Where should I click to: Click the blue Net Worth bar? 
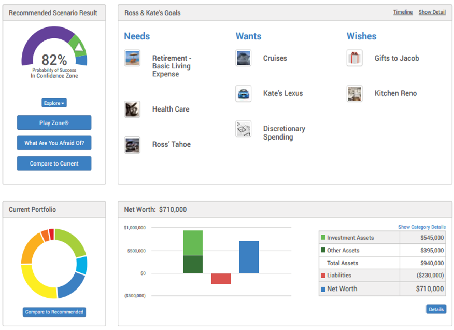[249, 257]
